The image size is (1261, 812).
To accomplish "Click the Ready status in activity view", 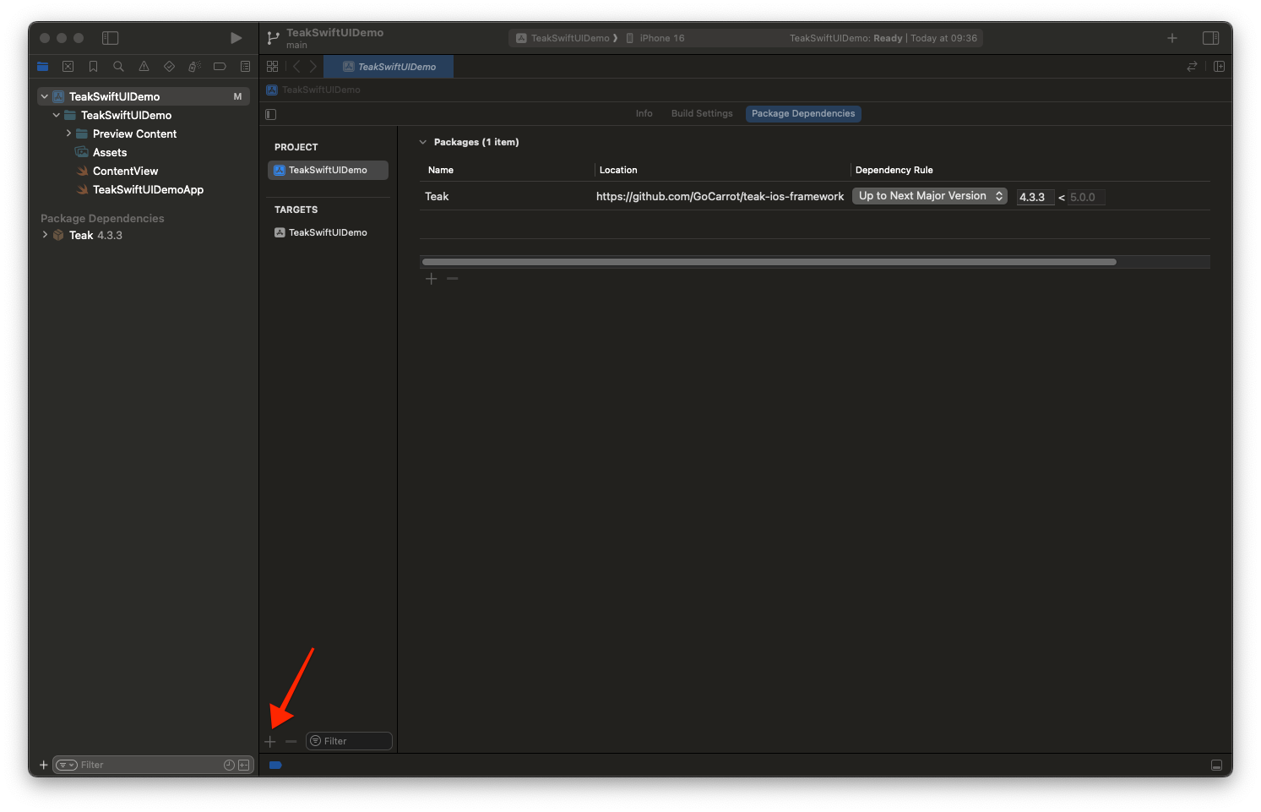I will [x=888, y=39].
